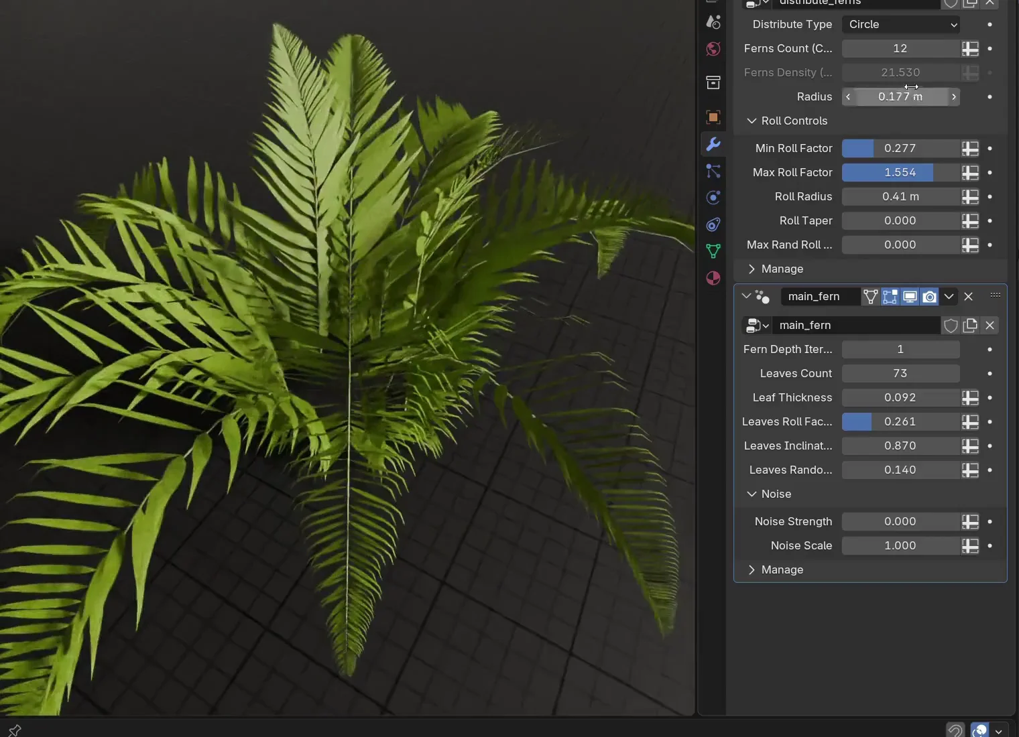1019x737 pixels.
Task: Open the Physics properties tab
Action: (x=713, y=198)
